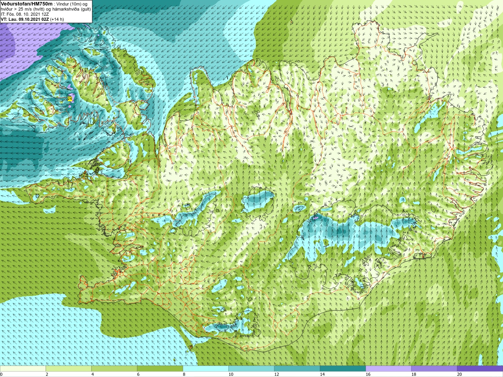Click the scale label 0
Screen dimensions: 503x377
pos(2,374)
